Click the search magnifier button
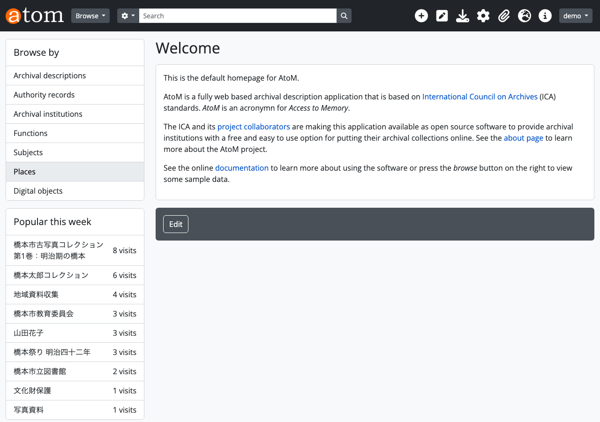This screenshot has height=422, width=600. 344,16
